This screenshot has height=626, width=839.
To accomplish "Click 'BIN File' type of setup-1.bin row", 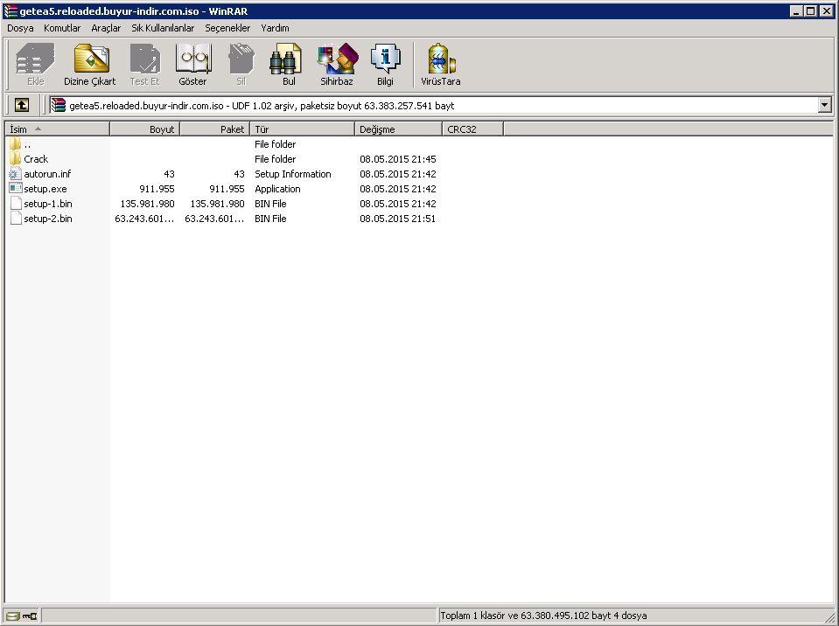I will [x=270, y=204].
